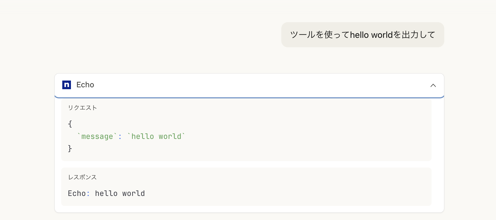Click the Echo title text

(85, 85)
